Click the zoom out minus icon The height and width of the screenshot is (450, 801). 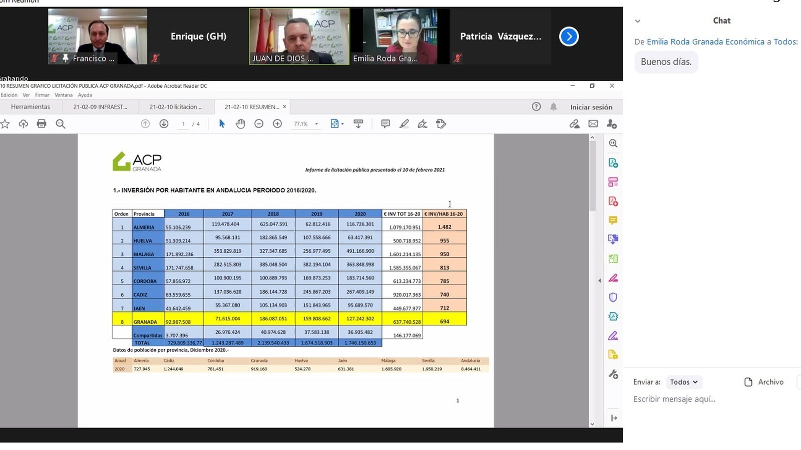(x=259, y=124)
